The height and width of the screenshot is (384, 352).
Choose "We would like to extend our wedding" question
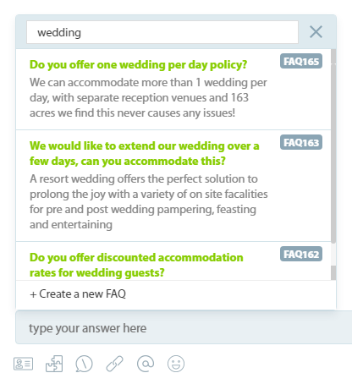click(x=144, y=153)
